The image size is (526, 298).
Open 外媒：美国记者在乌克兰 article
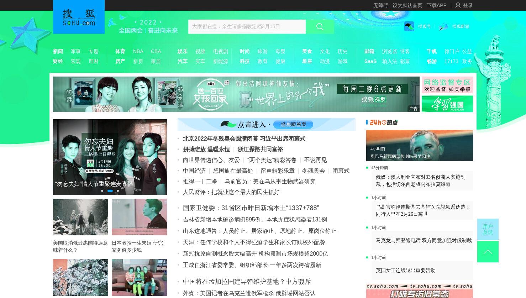(249, 293)
